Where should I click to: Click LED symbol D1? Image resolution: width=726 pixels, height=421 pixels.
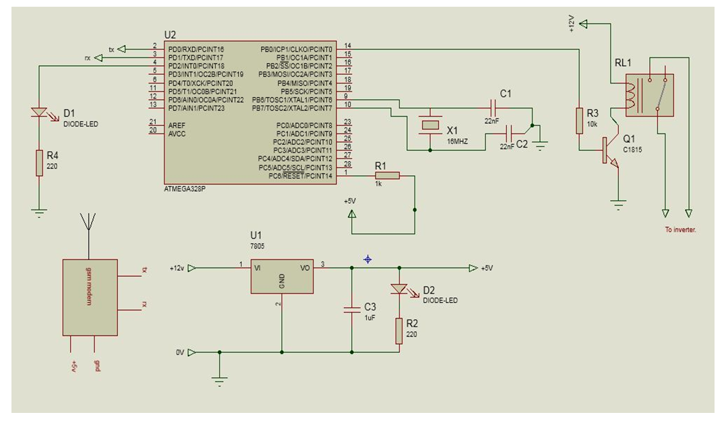(x=40, y=112)
